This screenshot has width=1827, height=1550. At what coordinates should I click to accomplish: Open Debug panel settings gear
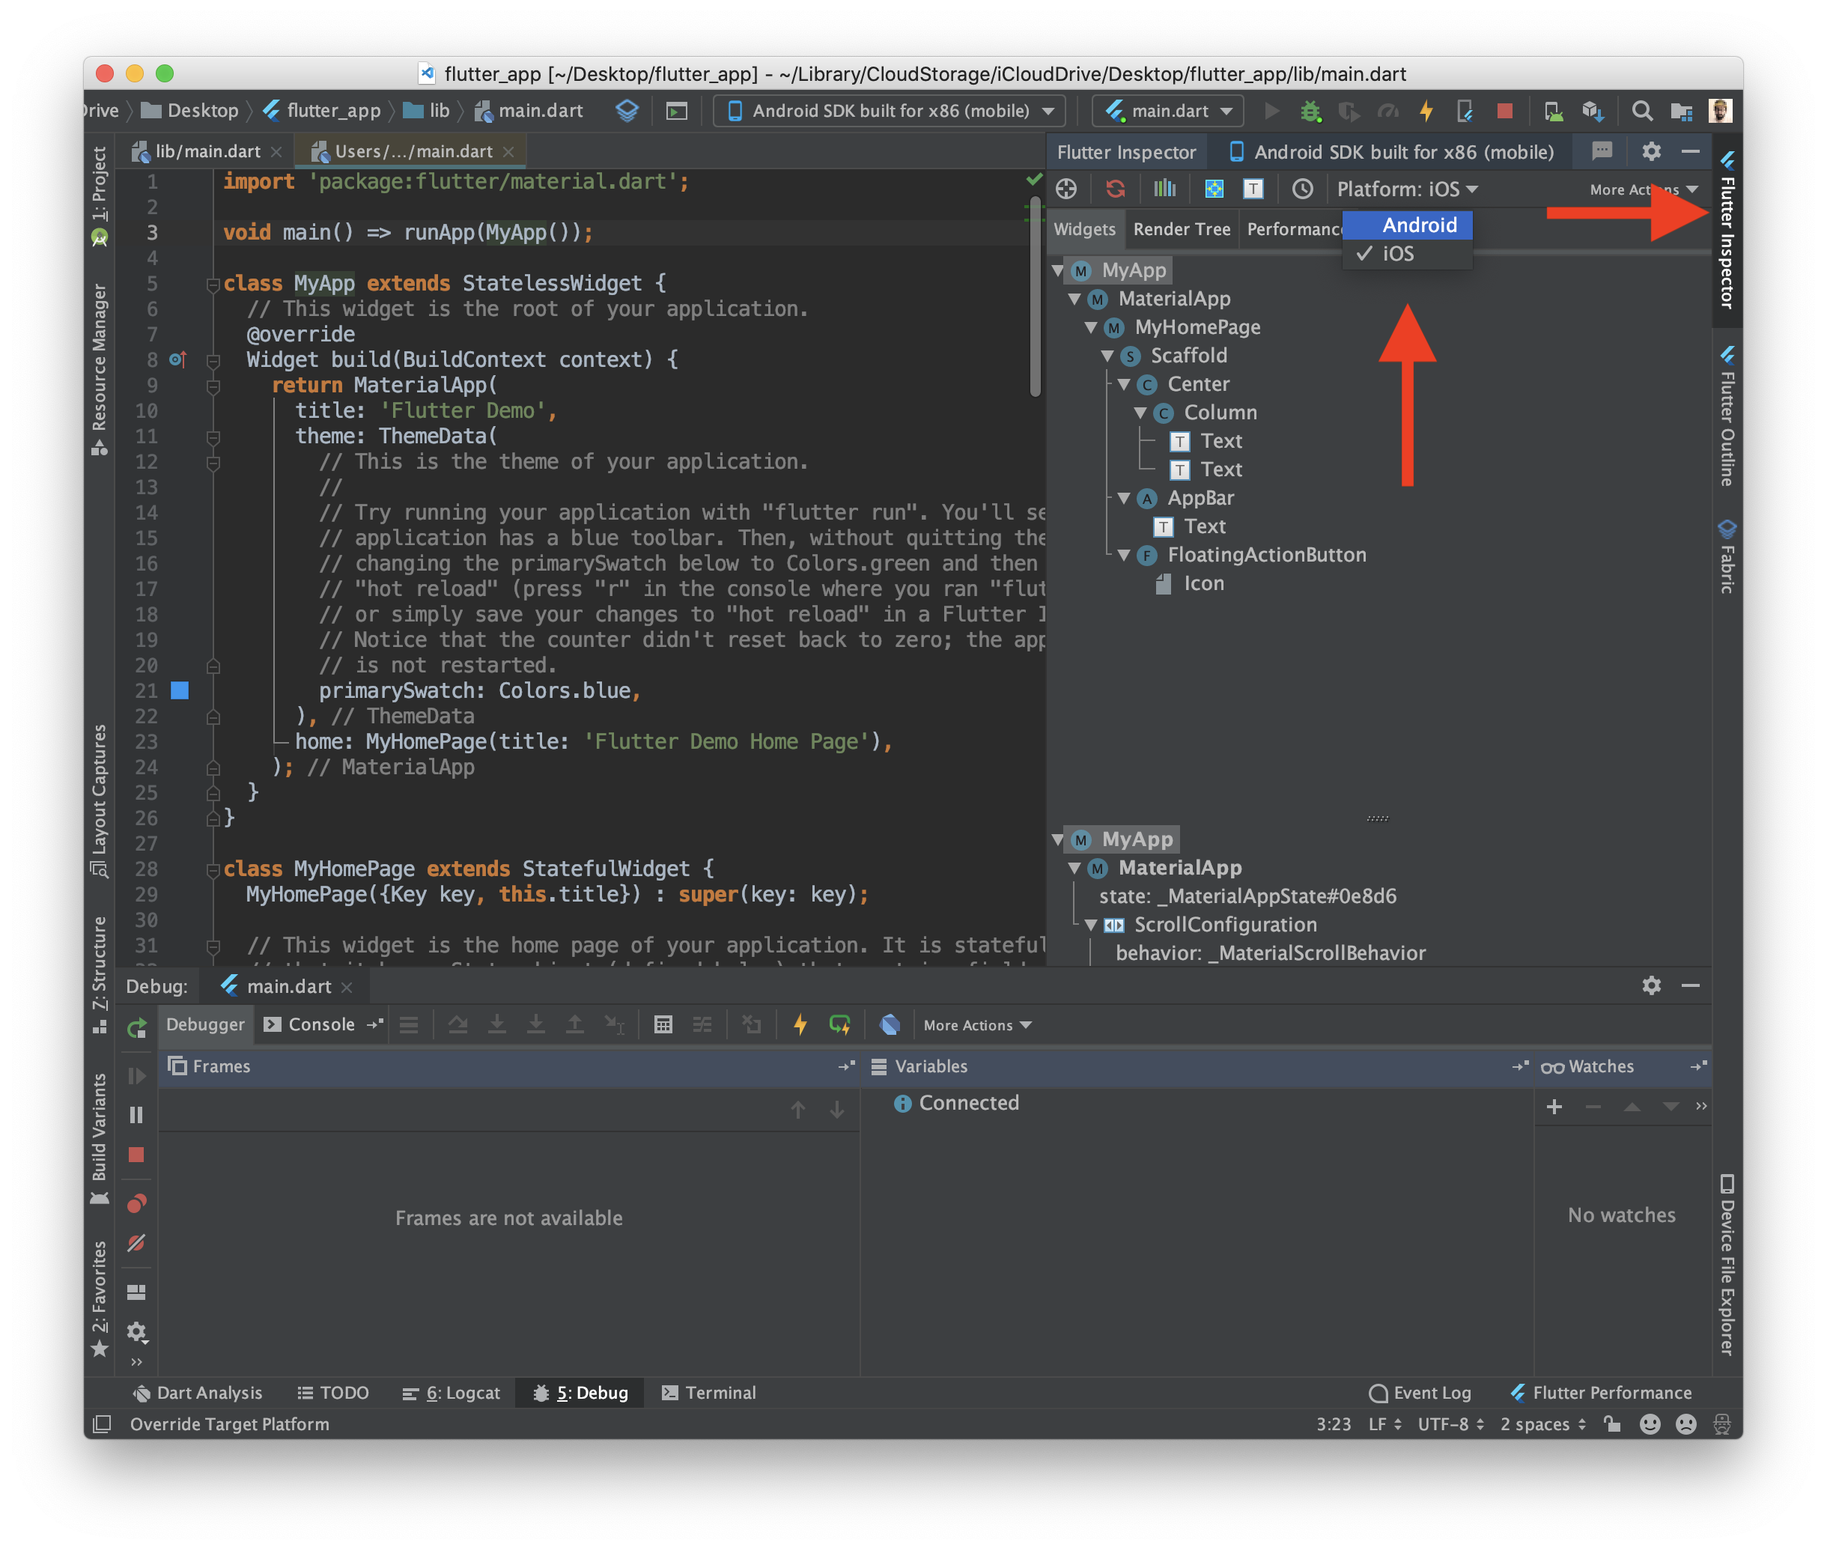(x=1651, y=986)
